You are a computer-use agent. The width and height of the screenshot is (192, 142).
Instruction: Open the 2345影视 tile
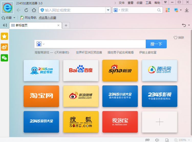[x=159, y=96]
